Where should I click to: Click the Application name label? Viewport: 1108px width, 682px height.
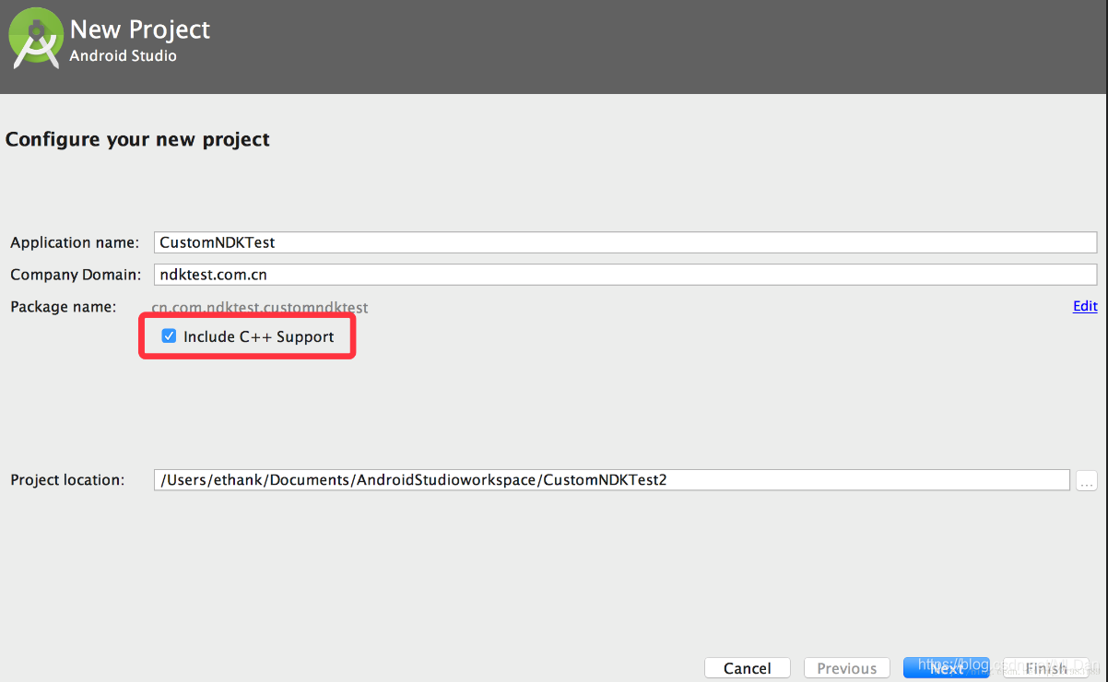click(75, 242)
